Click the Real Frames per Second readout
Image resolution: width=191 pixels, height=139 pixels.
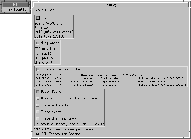pyautogui.click(x=64, y=129)
